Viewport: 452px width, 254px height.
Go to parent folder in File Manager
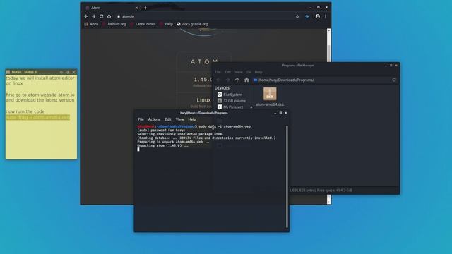point(237,80)
